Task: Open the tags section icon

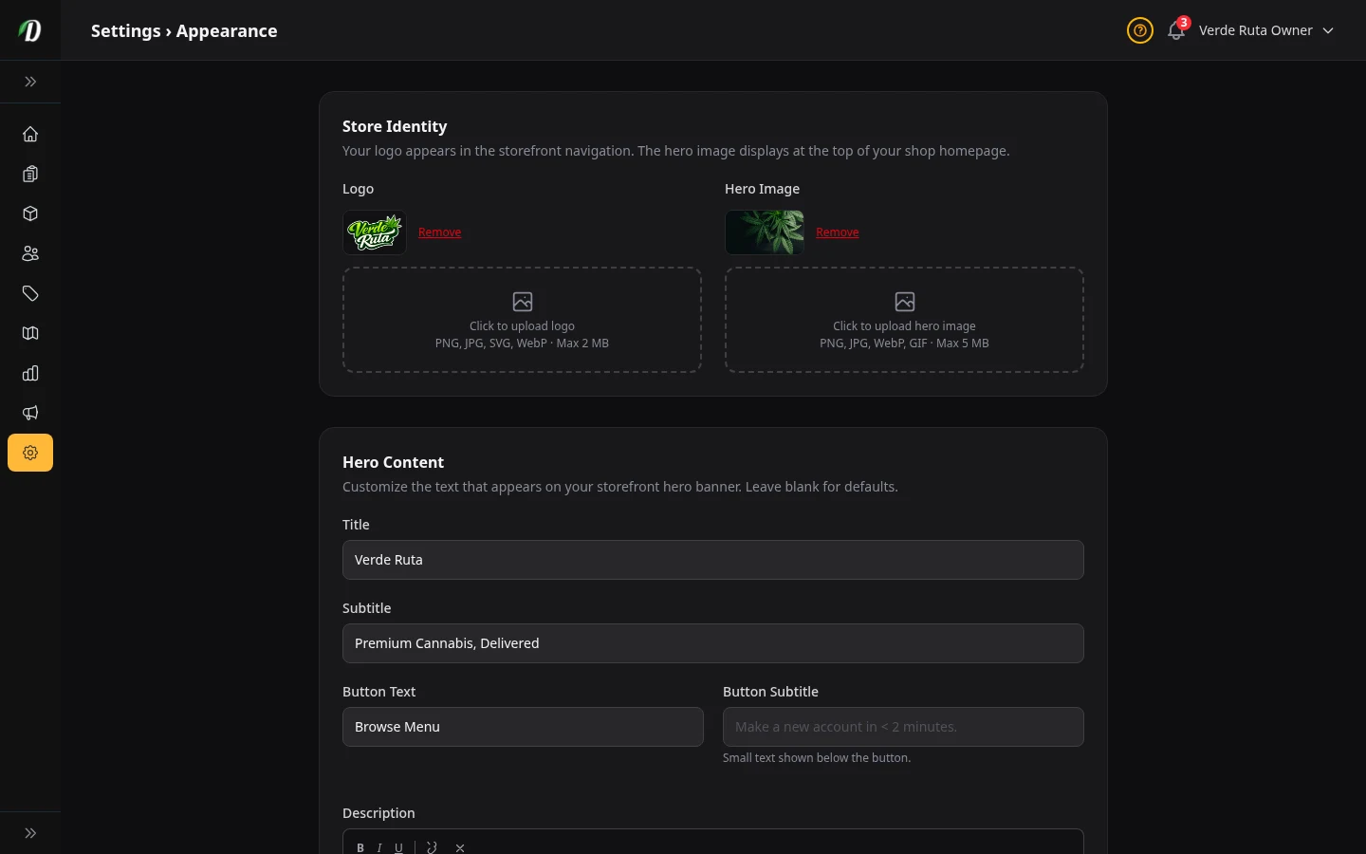Action: [x=30, y=293]
